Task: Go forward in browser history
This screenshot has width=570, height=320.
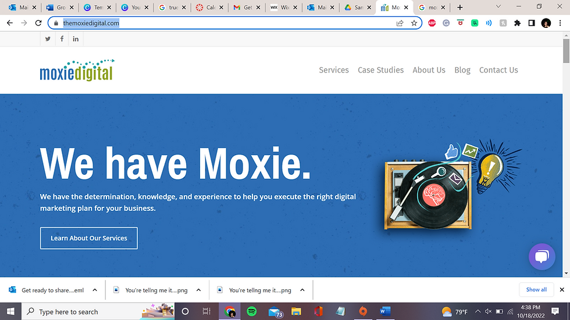Action: (x=24, y=23)
